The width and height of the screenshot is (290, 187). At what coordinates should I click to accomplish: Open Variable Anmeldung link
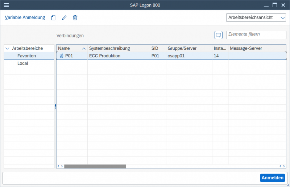25,17
